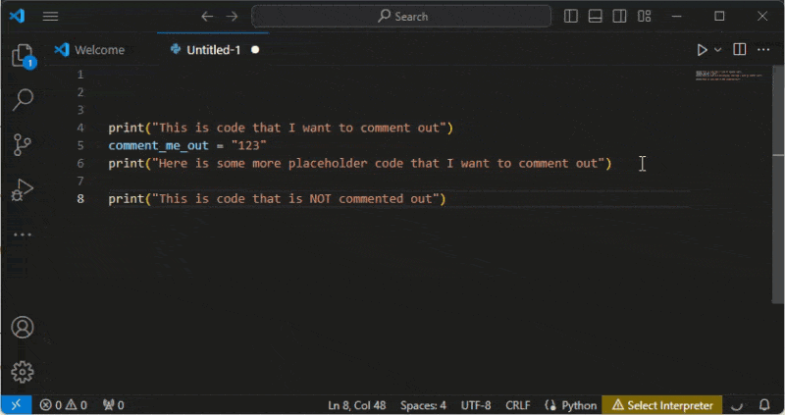Click the Run Python File play button
This screenshot has width=785, height=415.
pyautogui.click(x=702, y=50)
